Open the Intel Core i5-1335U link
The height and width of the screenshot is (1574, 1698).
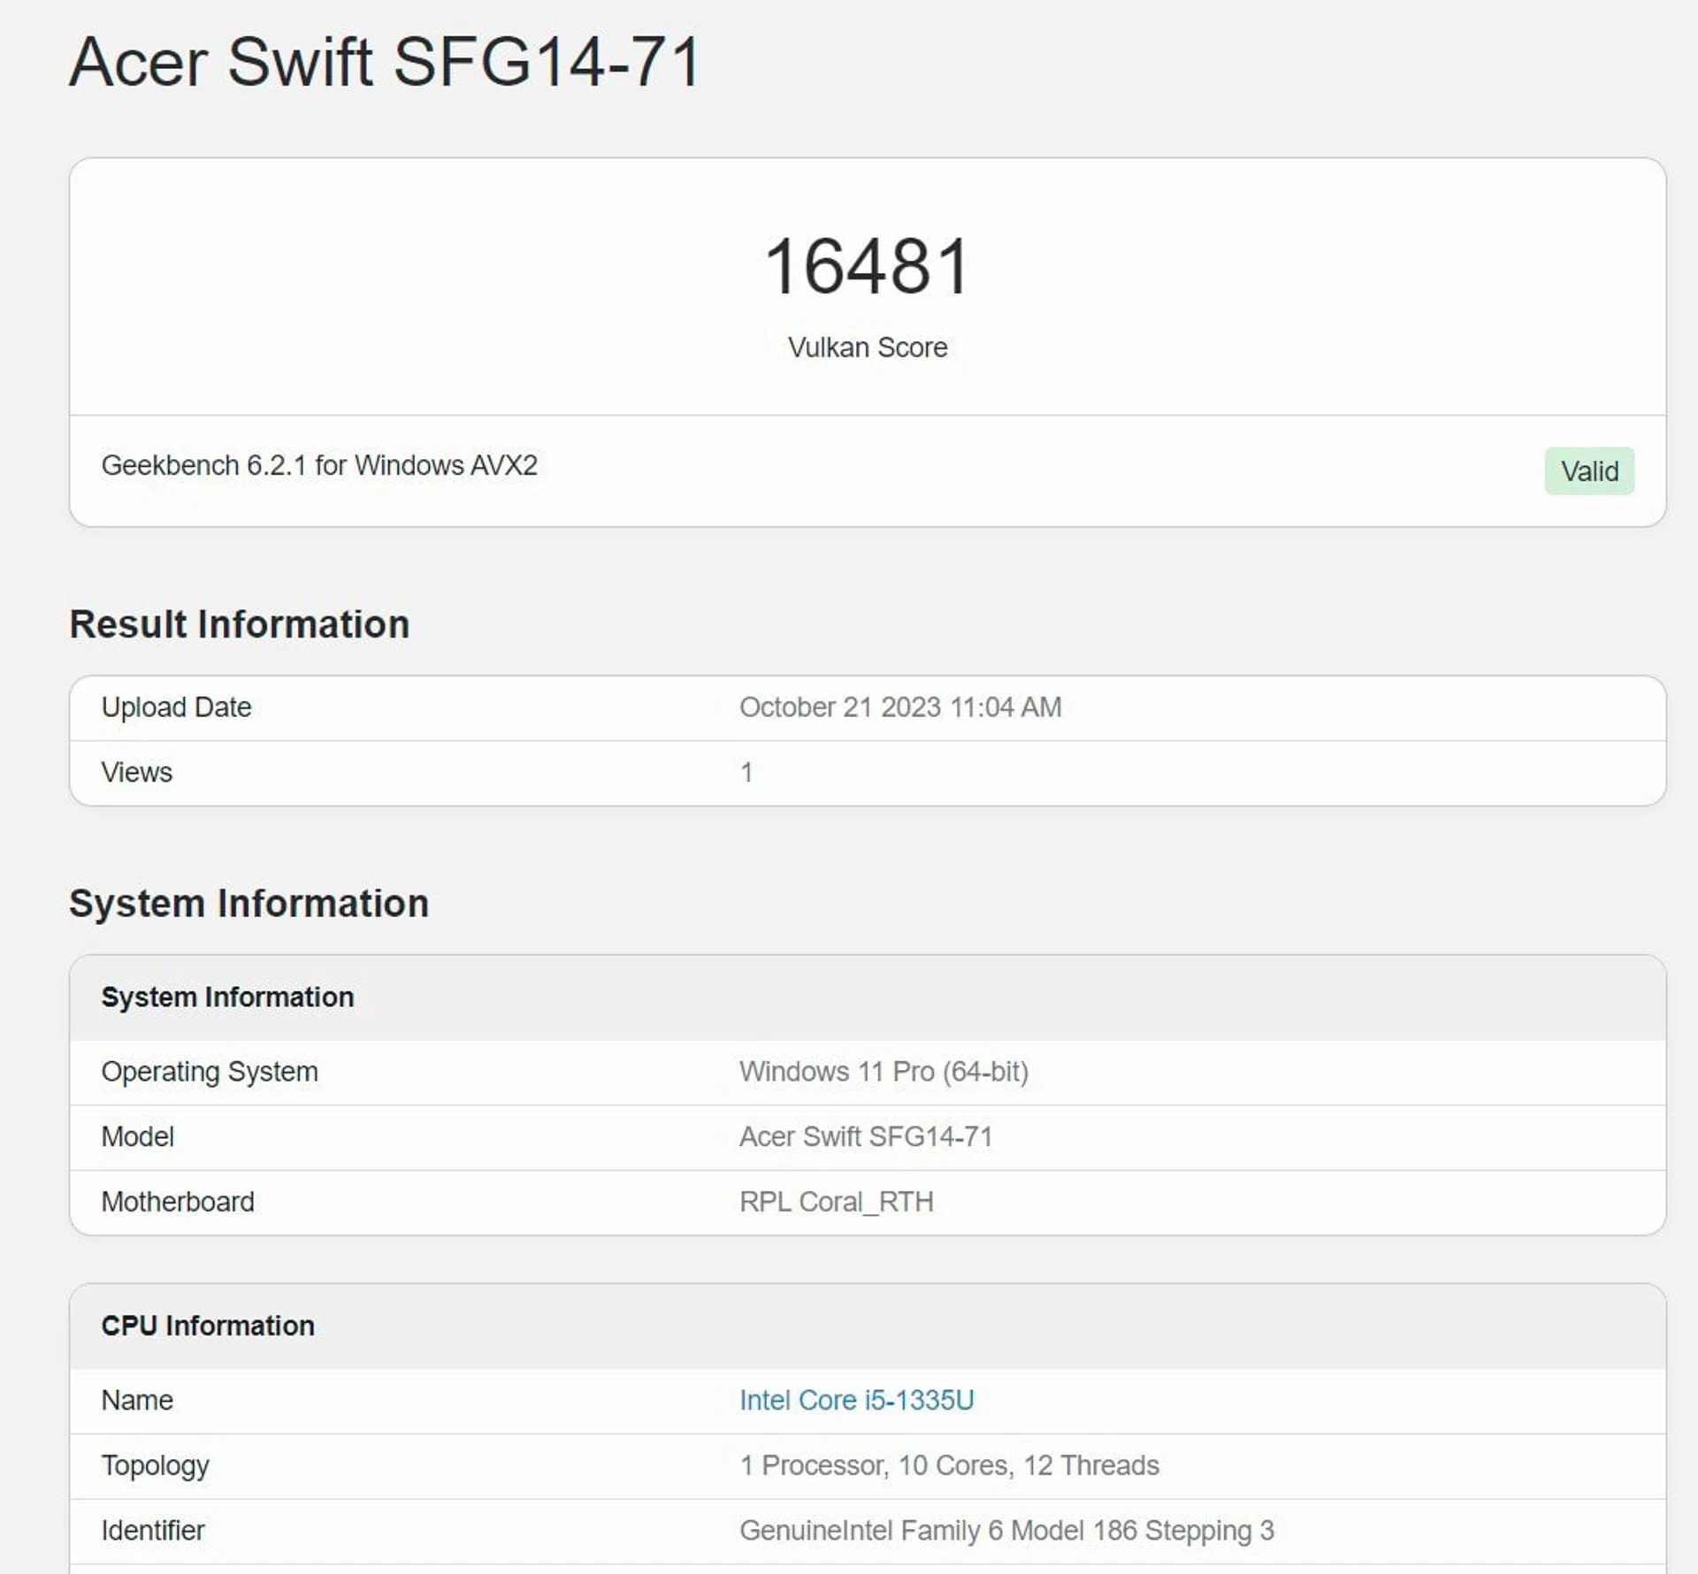pyautogui.click(x=856, y=1400)
